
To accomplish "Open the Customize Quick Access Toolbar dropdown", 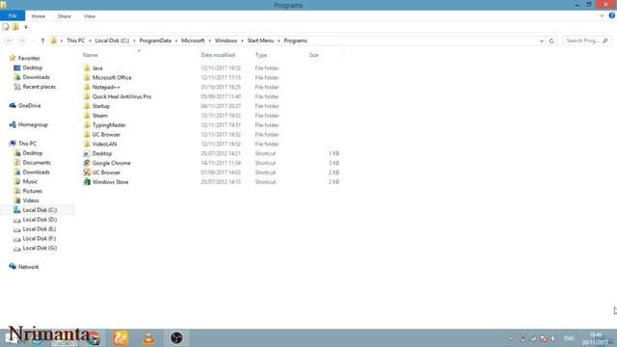I will [26, 27].
